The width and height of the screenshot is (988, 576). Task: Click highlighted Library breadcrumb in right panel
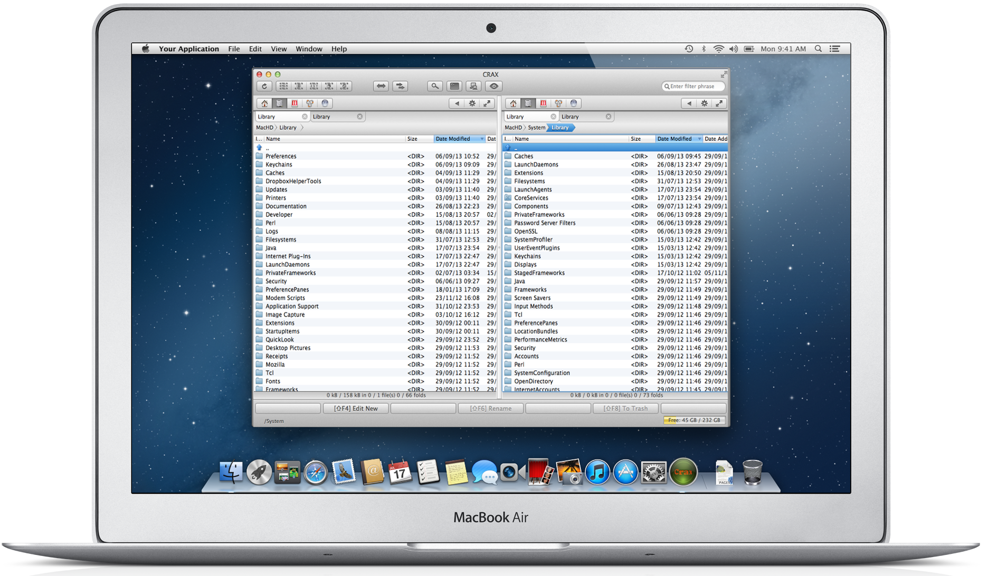tap(560, 128)
